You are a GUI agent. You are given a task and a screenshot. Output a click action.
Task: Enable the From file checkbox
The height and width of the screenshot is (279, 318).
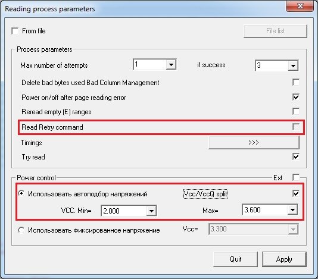(15, 31)
